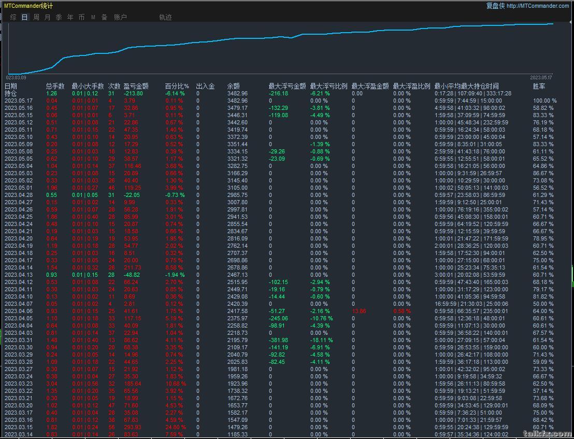Click the 余额 column header

pos(233,87)
